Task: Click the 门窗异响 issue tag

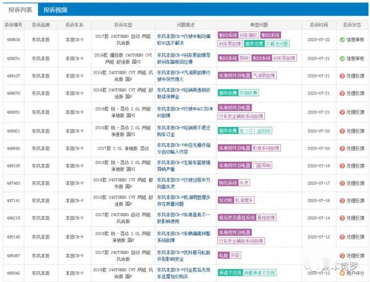Action: click(262, 166)
